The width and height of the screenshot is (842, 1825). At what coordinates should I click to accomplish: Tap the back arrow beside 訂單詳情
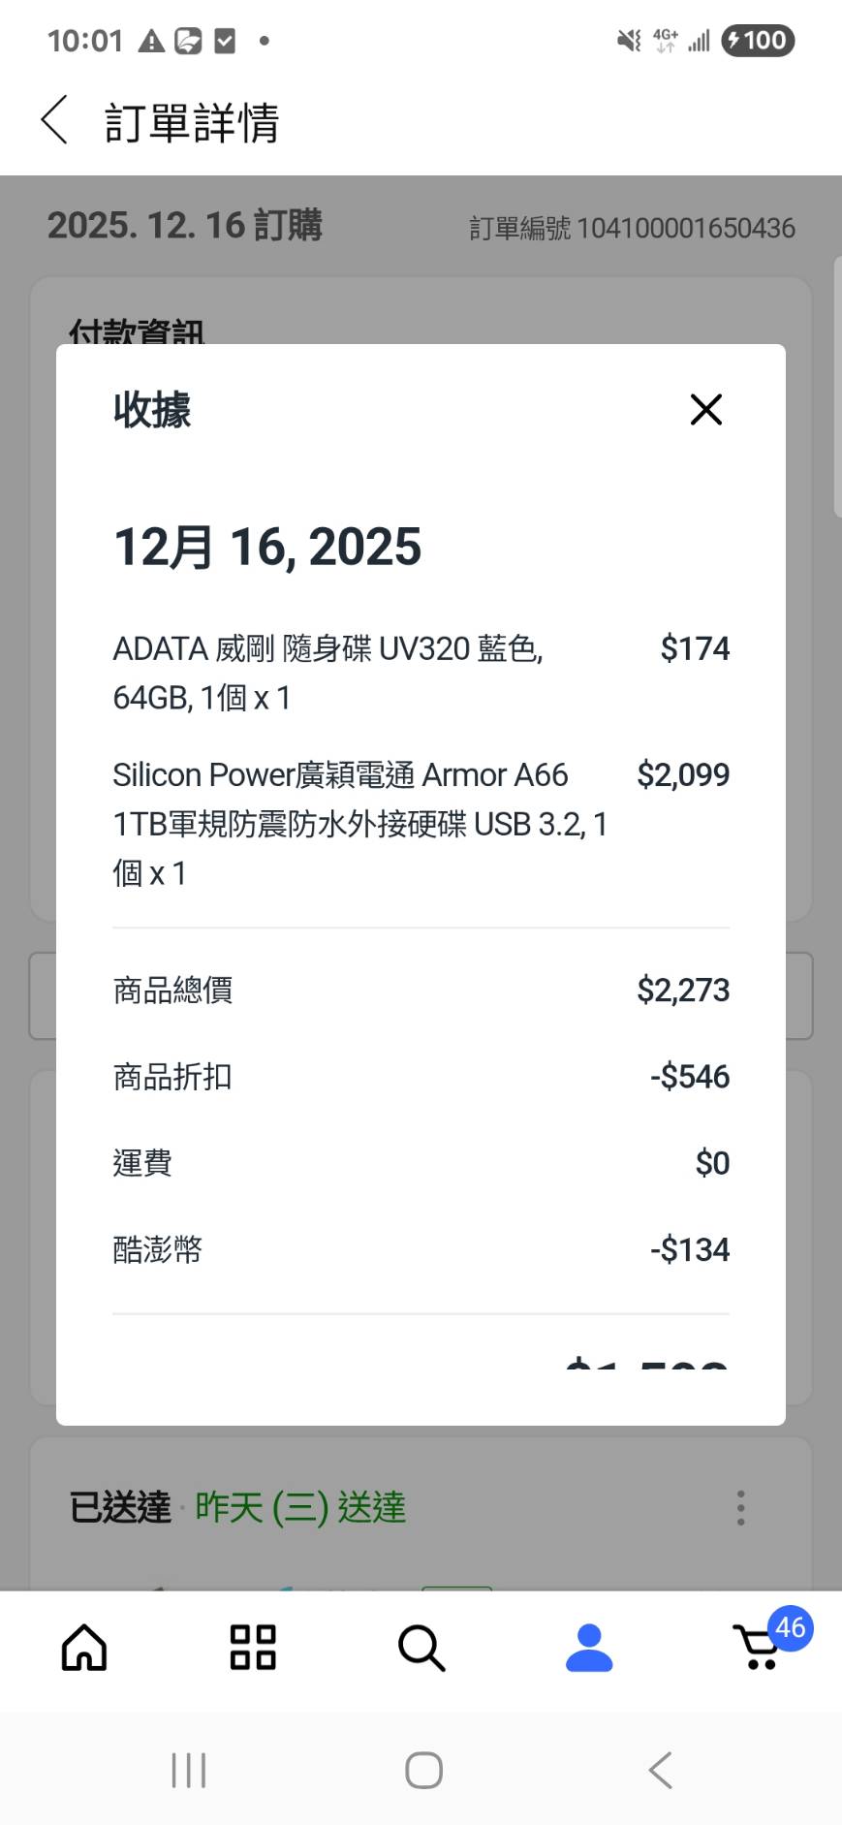[55, 121]
